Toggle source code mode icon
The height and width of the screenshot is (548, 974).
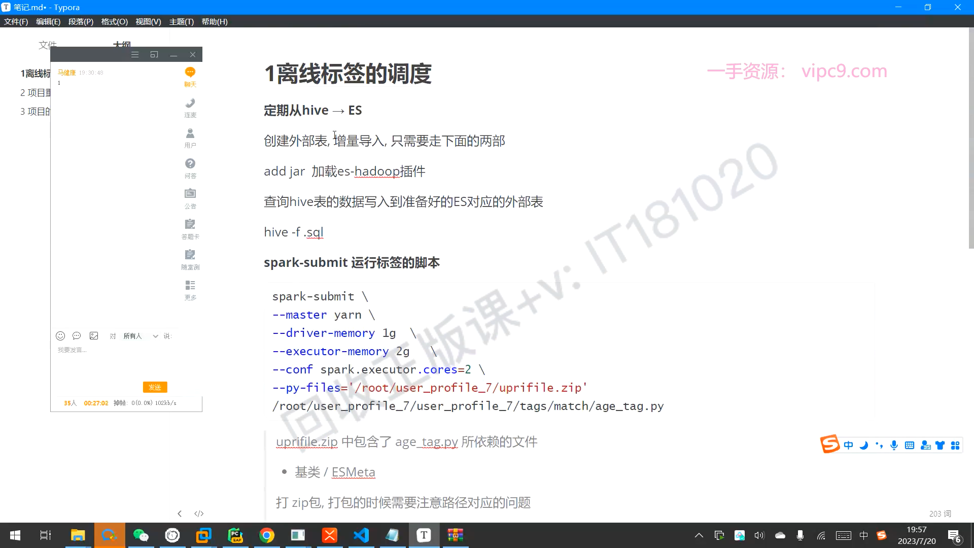[x=199, y=513]
